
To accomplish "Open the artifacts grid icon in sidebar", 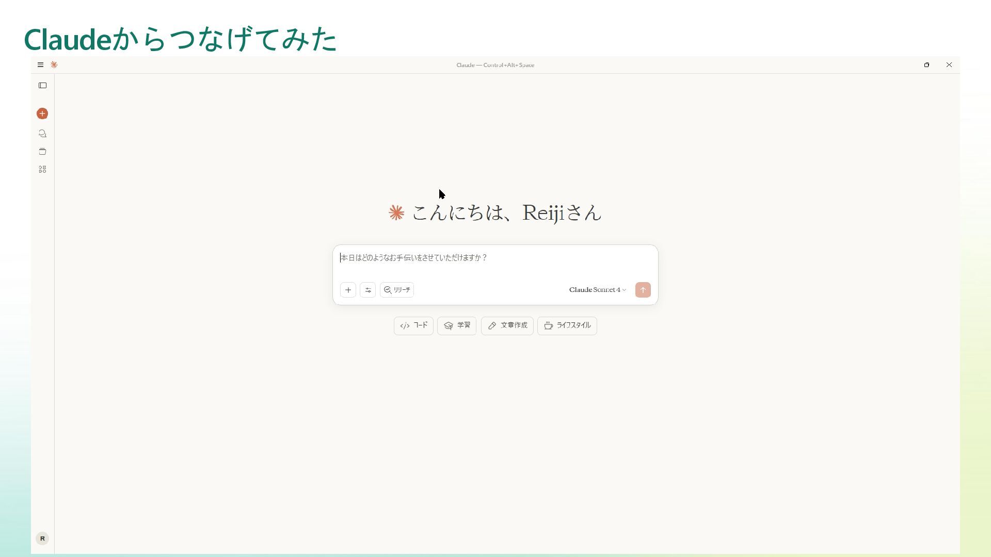I will coord(42,169).
